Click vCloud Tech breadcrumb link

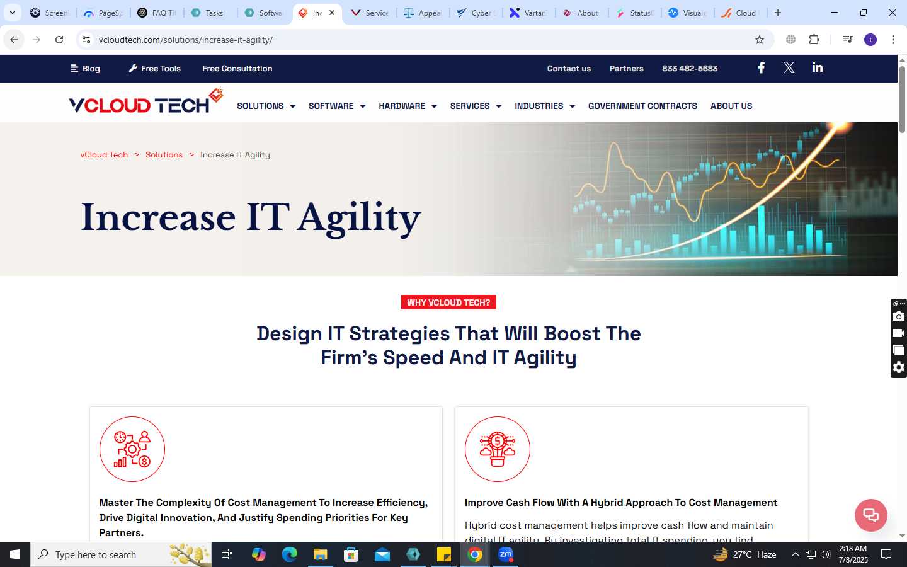click(104, 154)
